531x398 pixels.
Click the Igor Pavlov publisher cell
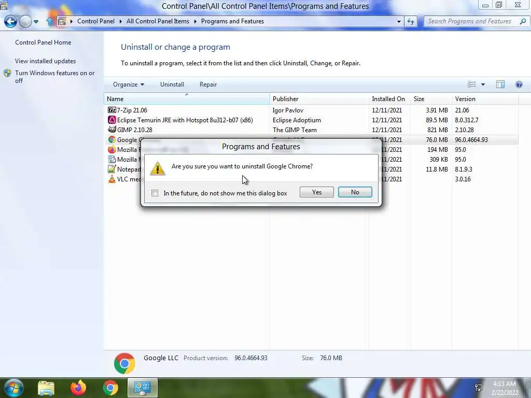[x=288, y=110]
